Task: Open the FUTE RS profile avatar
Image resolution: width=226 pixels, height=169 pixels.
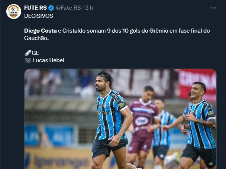Action: [x=14, y=11]
